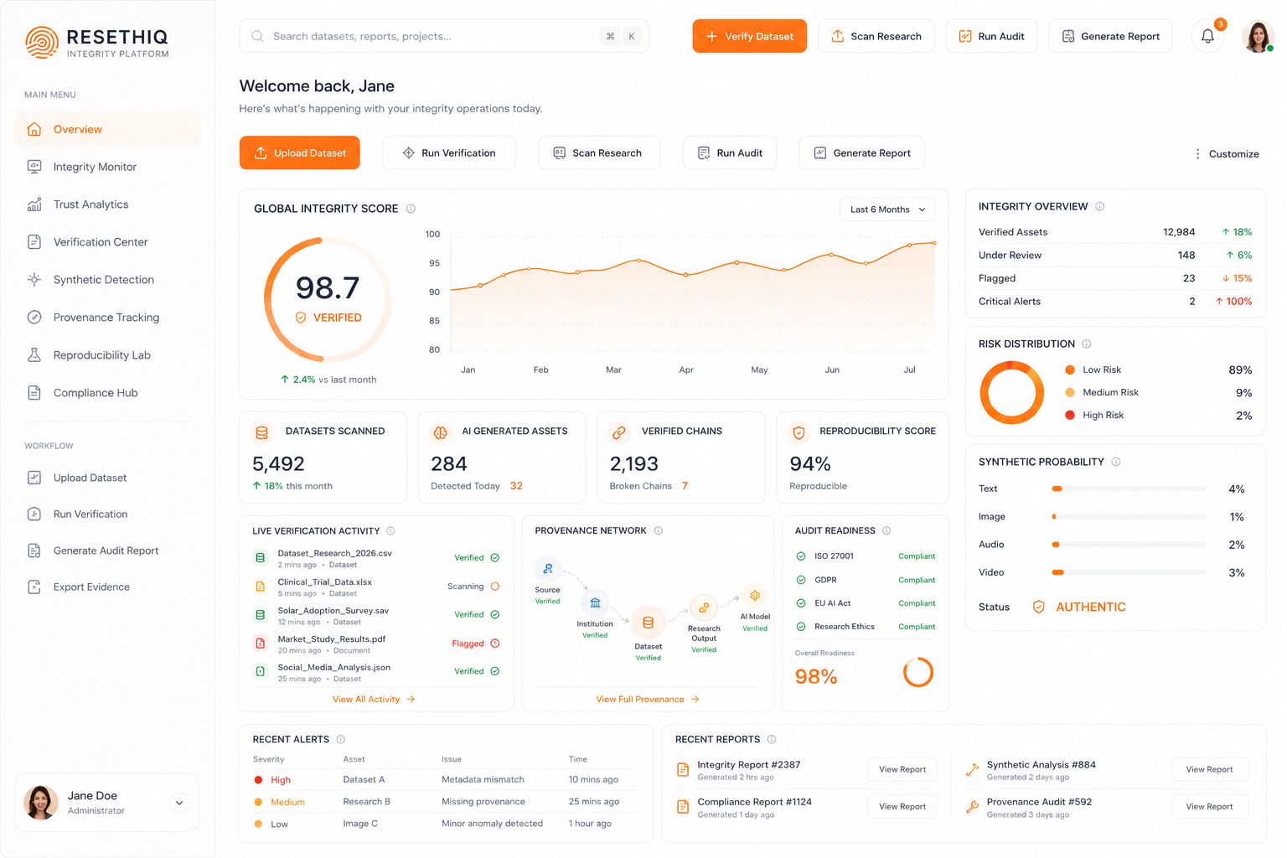Click the info icon beside Provenance Network
1287x858 pixels.
click(x=659, y=530)
